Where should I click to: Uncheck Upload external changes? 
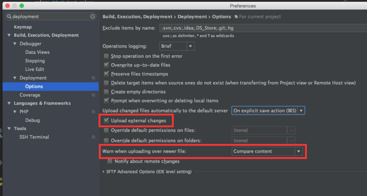click(x=107, y=121)
